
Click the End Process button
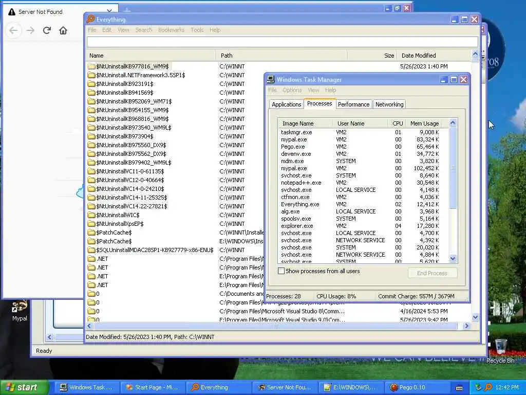[432, 273]
